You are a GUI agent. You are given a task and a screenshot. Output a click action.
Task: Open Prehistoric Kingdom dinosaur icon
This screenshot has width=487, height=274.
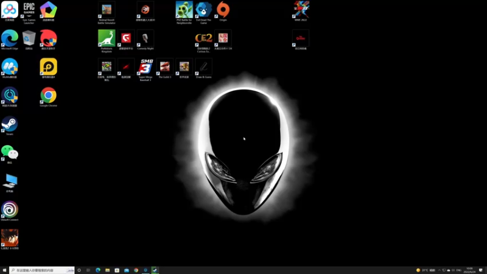click(107, 41)
